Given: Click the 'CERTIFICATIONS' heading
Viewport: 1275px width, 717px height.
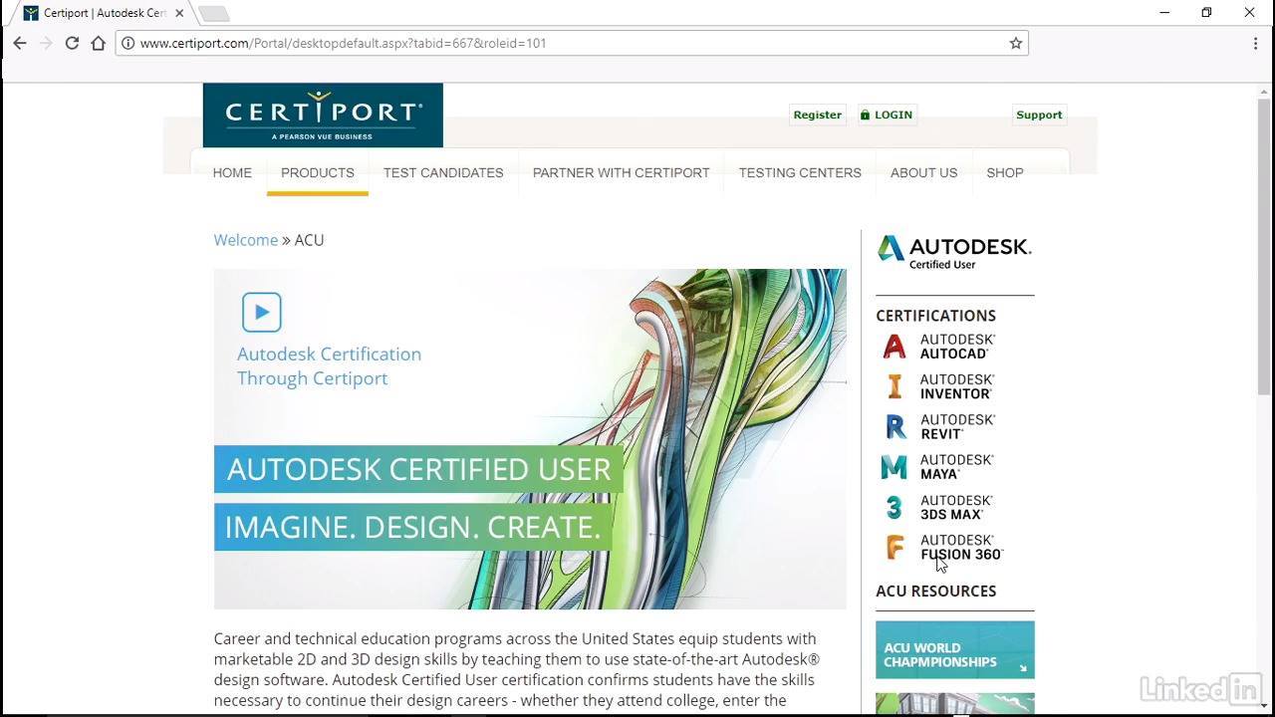Looking at the screenshot, I should pos(936,316).
